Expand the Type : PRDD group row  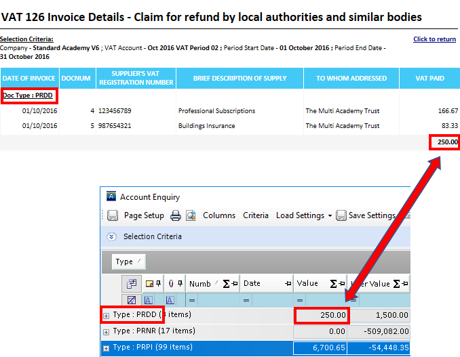[x=107, y=315]
